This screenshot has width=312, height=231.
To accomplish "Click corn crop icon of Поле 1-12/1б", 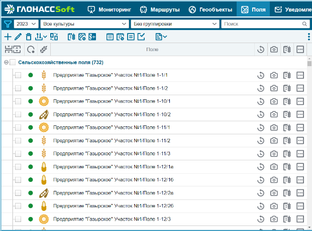I will (44, 180).
